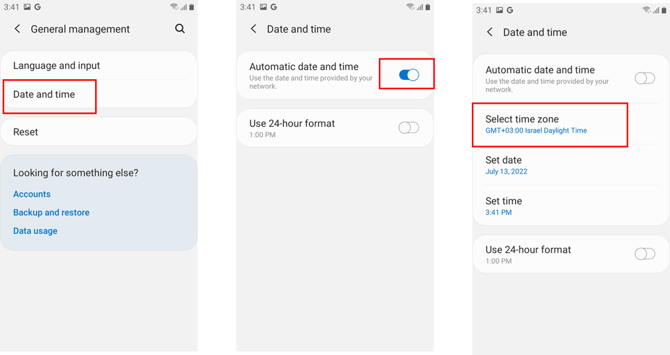Tap the battery icon in left status bar
The image size is (670, 355).
click(192, 7)
